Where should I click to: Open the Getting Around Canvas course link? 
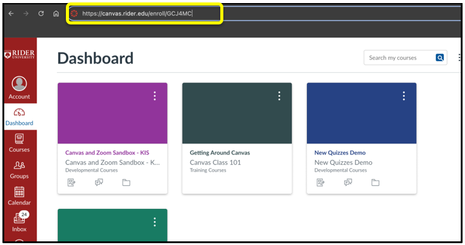220,153
